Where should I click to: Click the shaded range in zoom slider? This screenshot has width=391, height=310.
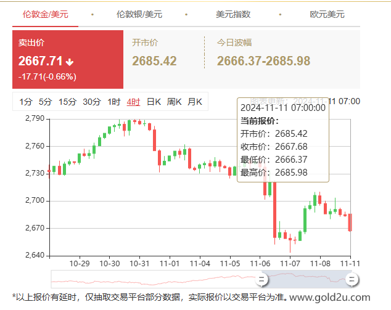coord(307,279)
